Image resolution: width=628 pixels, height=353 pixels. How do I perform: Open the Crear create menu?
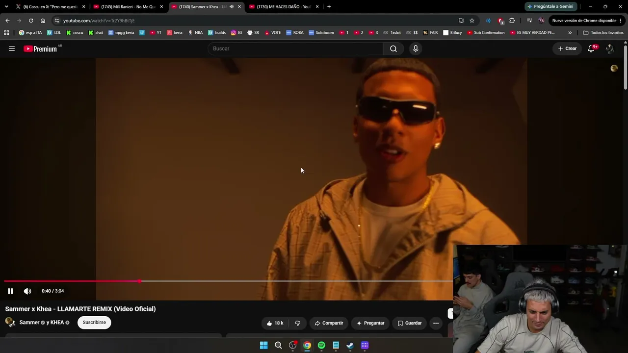[567, 49]
